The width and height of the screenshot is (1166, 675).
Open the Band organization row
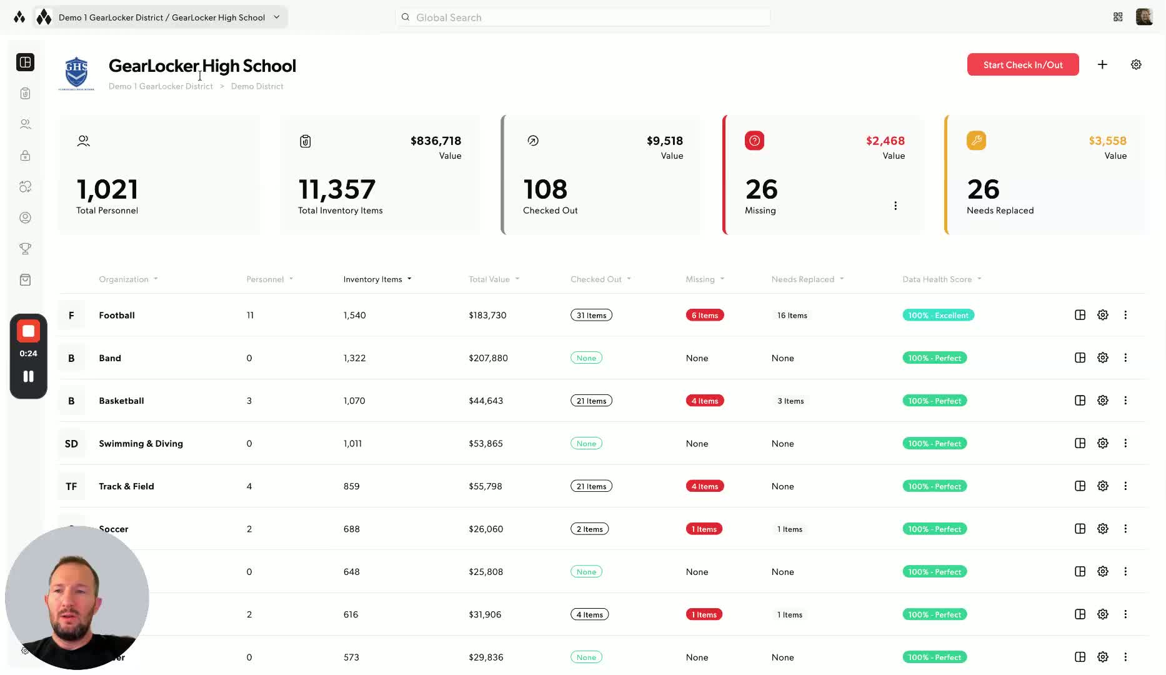click(602, 357)
